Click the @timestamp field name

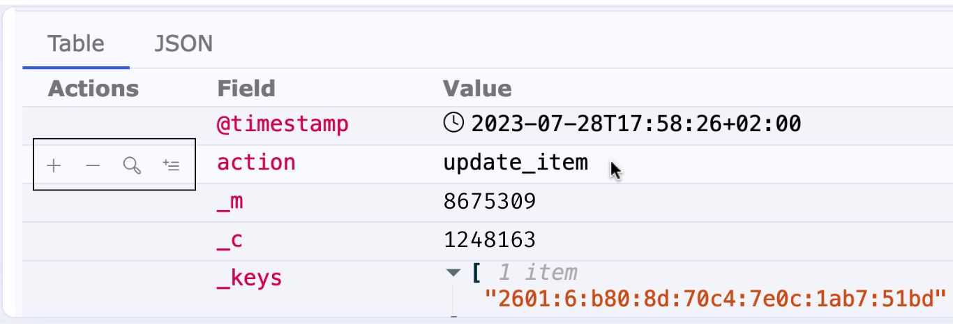283,124
